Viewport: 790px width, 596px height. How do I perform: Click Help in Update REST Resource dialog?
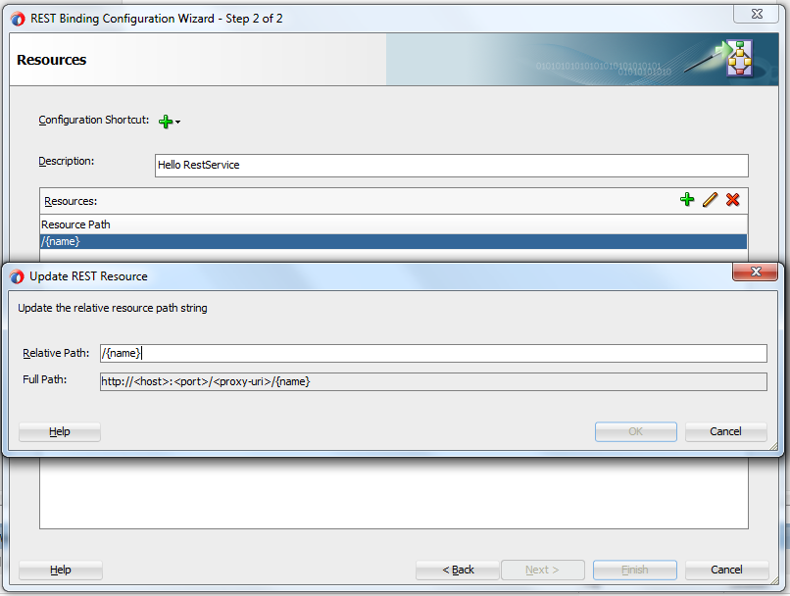pyautogui.click(x=60, y=431)
